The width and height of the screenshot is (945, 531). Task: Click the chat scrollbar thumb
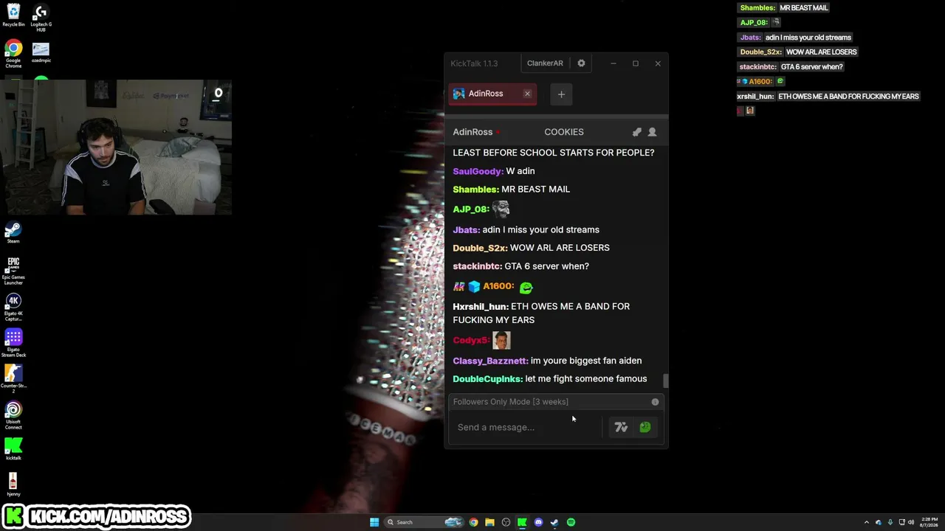click(x=666, y=381)
